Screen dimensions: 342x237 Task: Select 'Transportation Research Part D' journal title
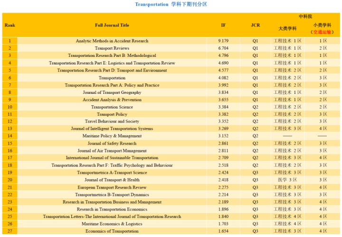[x=112, y=70]
